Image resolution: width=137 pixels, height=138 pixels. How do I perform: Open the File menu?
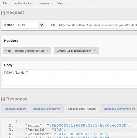tap(6, 3)
